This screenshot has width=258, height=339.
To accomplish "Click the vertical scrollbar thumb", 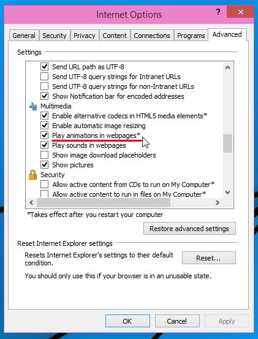I will click(227, 143).
